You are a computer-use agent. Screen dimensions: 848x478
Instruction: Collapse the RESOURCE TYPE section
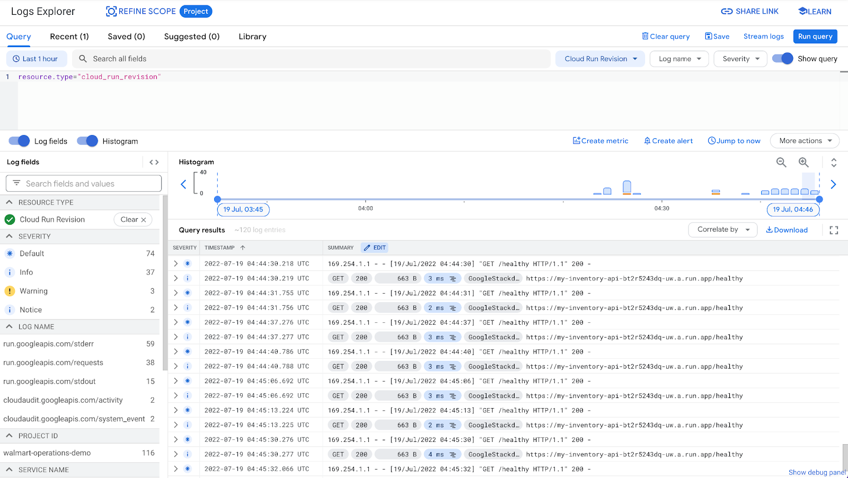10,202
